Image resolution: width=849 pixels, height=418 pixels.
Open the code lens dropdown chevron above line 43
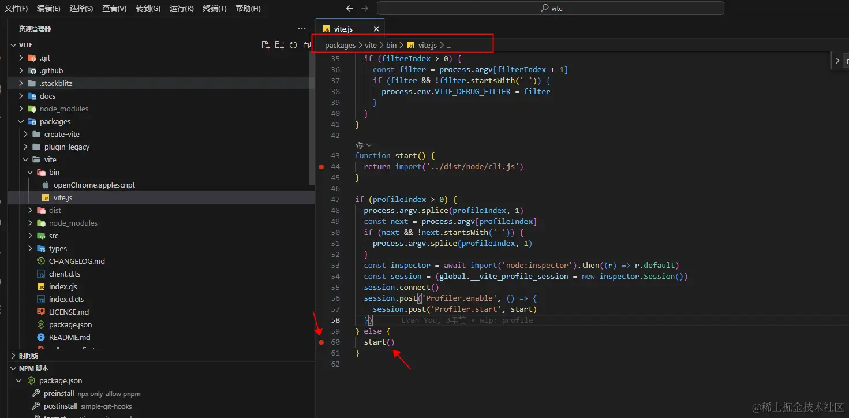[x=369, y=145]
